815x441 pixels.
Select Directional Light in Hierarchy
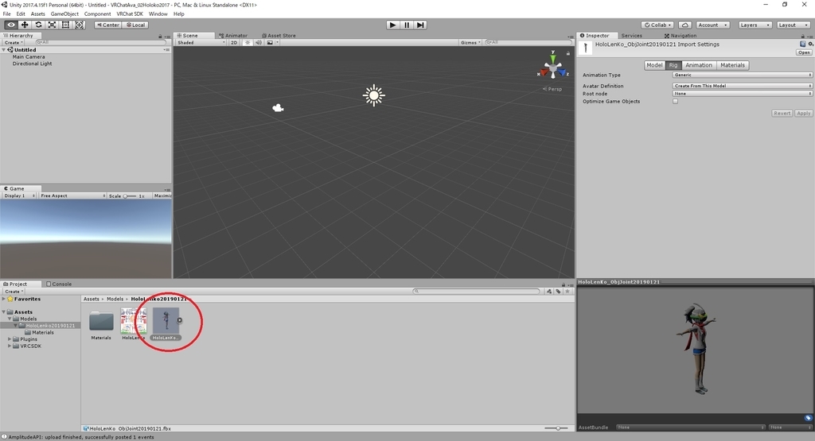(32, 64)
